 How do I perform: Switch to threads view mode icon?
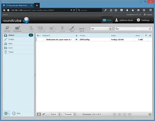click(44, 114)
